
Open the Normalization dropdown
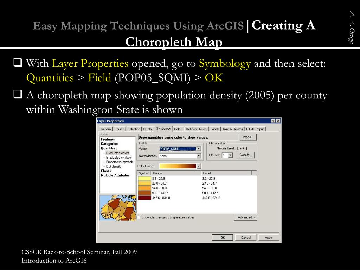pos(199,156)
